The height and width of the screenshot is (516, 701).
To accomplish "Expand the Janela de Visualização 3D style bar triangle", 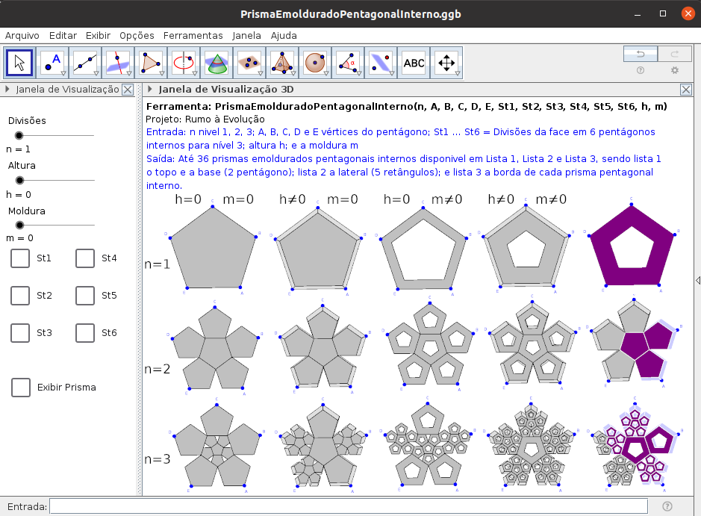I will 150,89.
